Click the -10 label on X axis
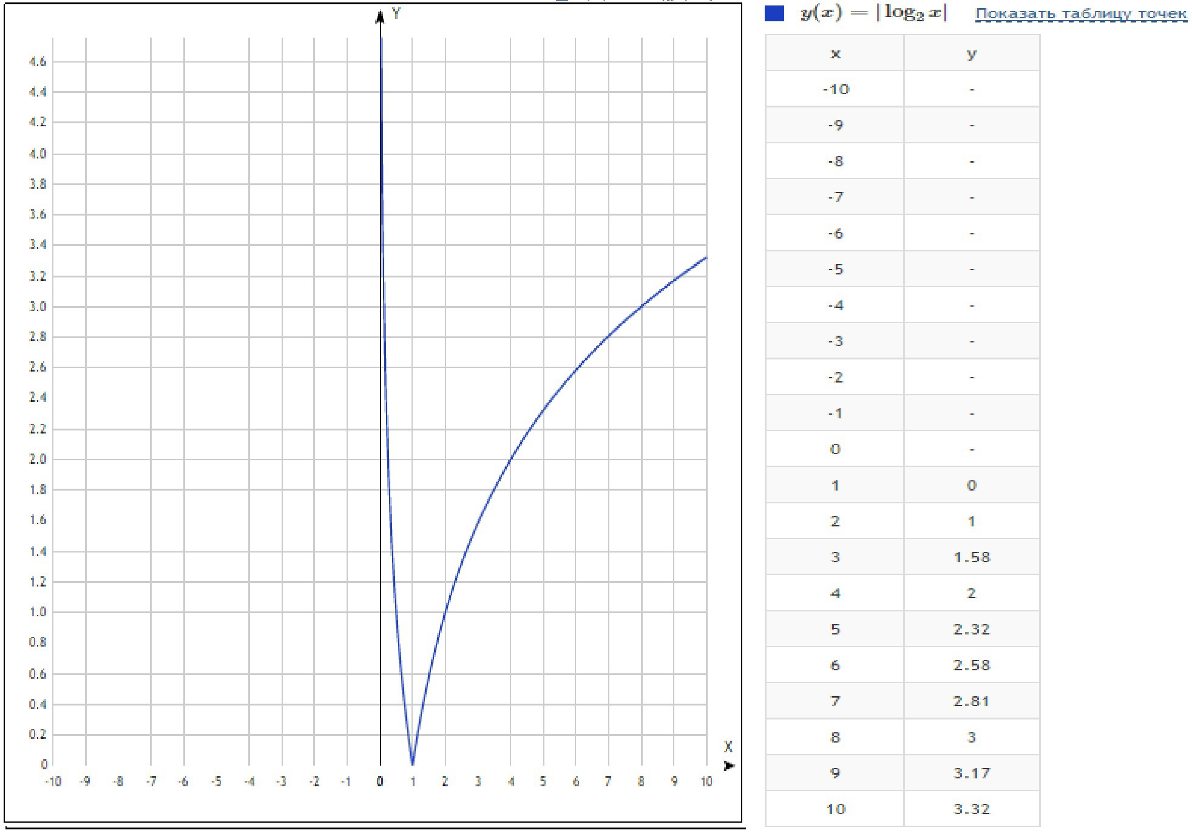The width and height of the screenshot is (1192, 833). [53, 782]
